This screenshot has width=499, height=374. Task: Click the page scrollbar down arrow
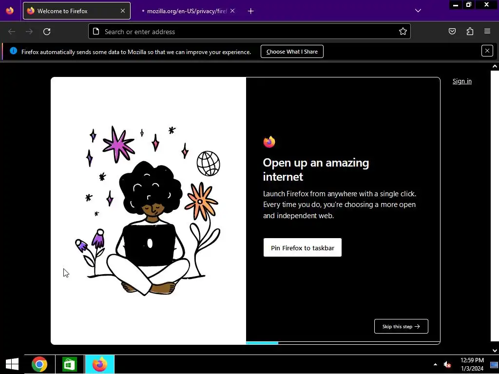click(x=495, y=351)
